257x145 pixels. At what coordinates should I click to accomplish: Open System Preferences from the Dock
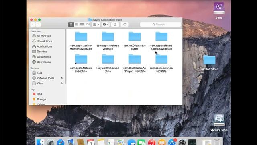pyautogui.click(x=182, y=142)
